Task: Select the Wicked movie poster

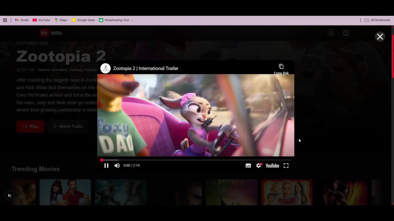Action: (x=231, y=192)
